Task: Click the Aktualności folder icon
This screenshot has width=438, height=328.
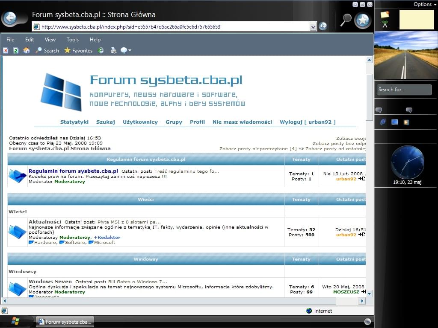Action: tap(17, 232)
